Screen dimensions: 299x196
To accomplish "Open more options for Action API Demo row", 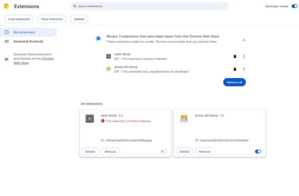I will point(244,69).
